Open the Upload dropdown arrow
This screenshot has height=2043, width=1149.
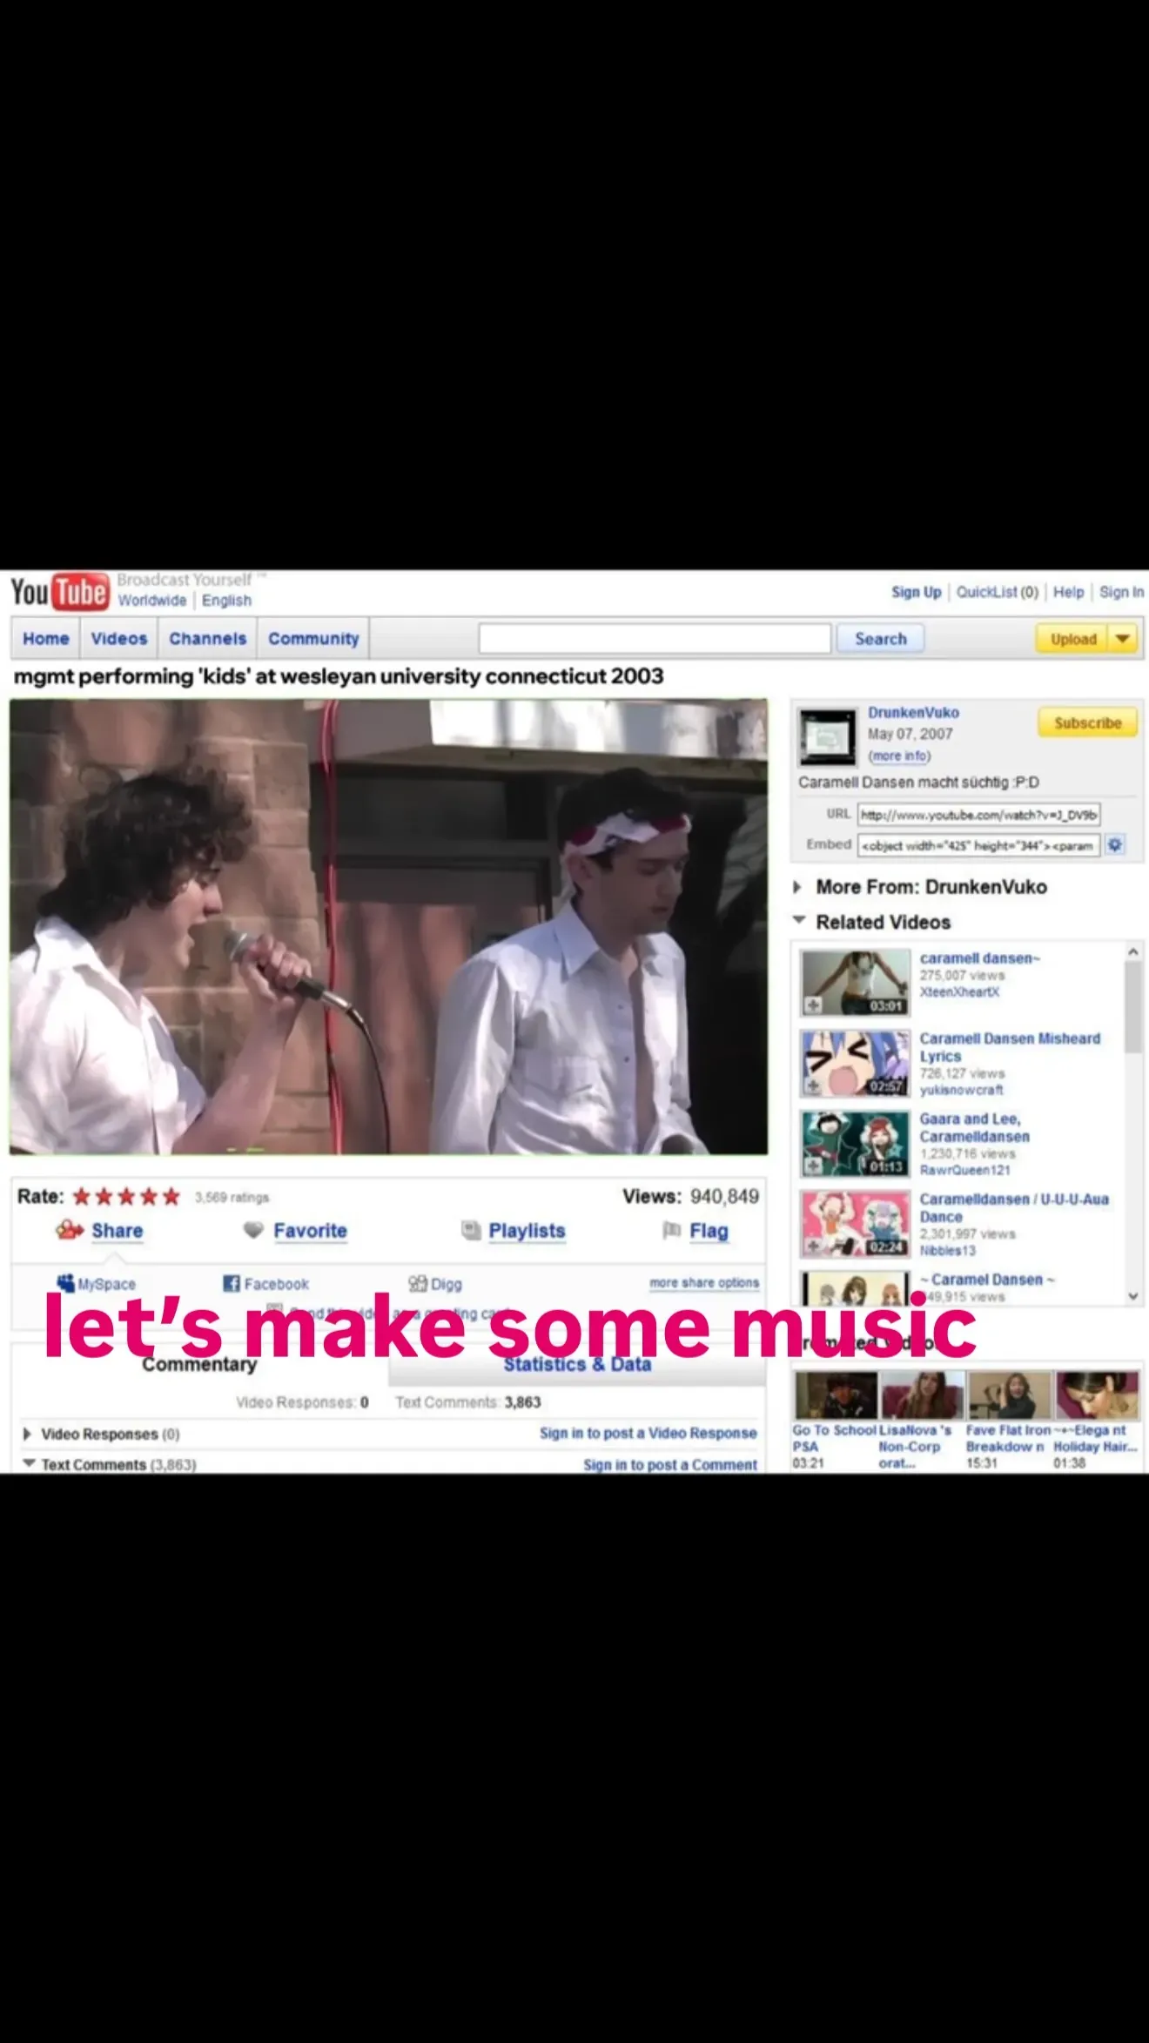pos(1124,639)
